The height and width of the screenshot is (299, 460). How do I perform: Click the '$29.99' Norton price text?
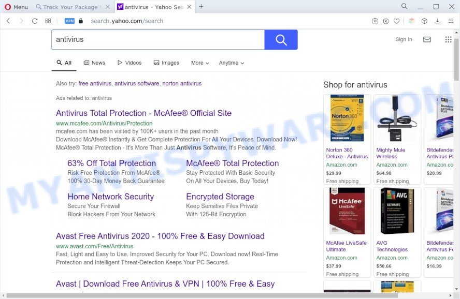pyautogui.click(x=334, y=173)
